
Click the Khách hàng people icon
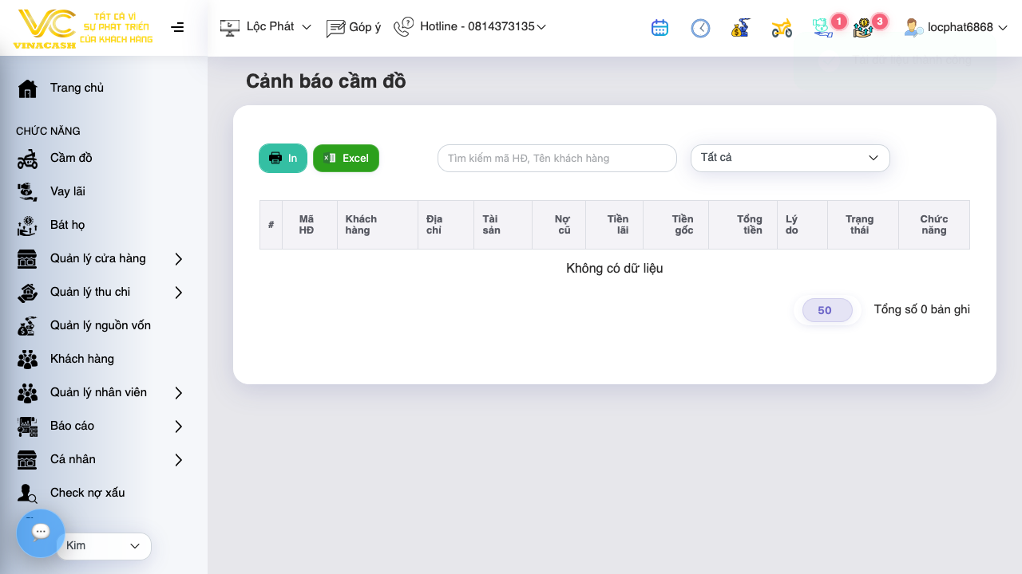click(x=28, y=360)
